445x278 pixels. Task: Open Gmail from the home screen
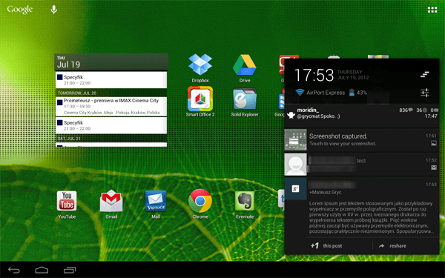pos(111,205)
